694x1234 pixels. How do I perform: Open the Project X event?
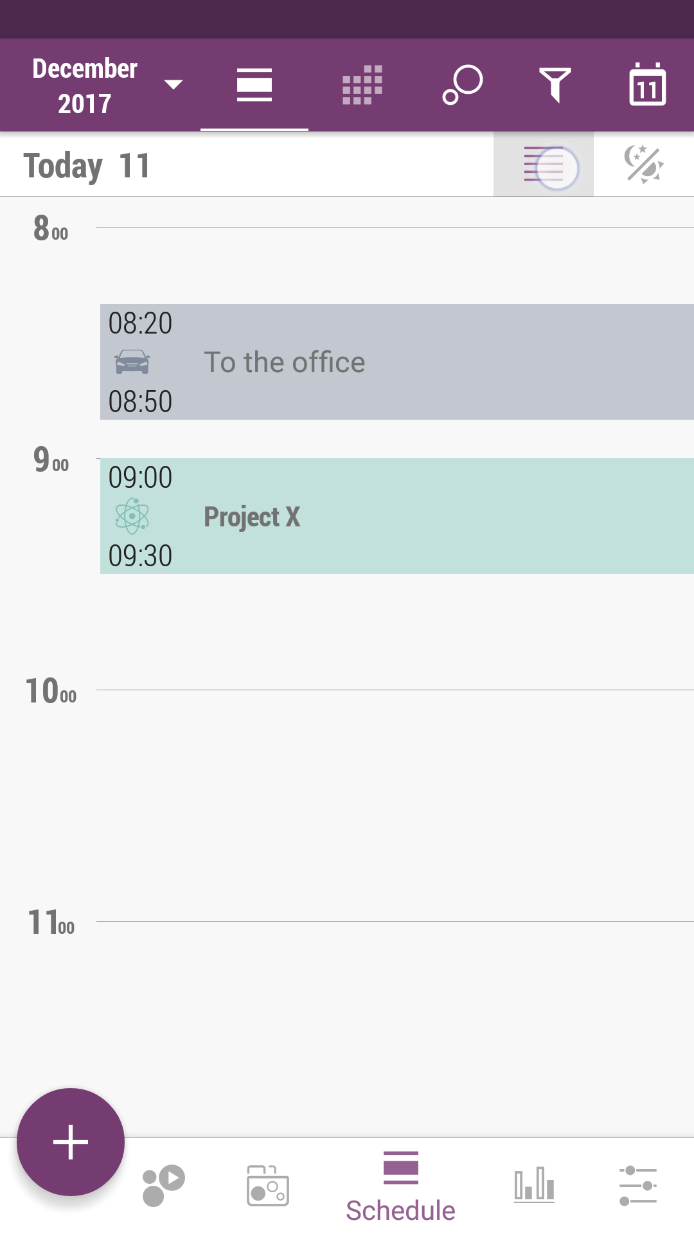(397, 516)
